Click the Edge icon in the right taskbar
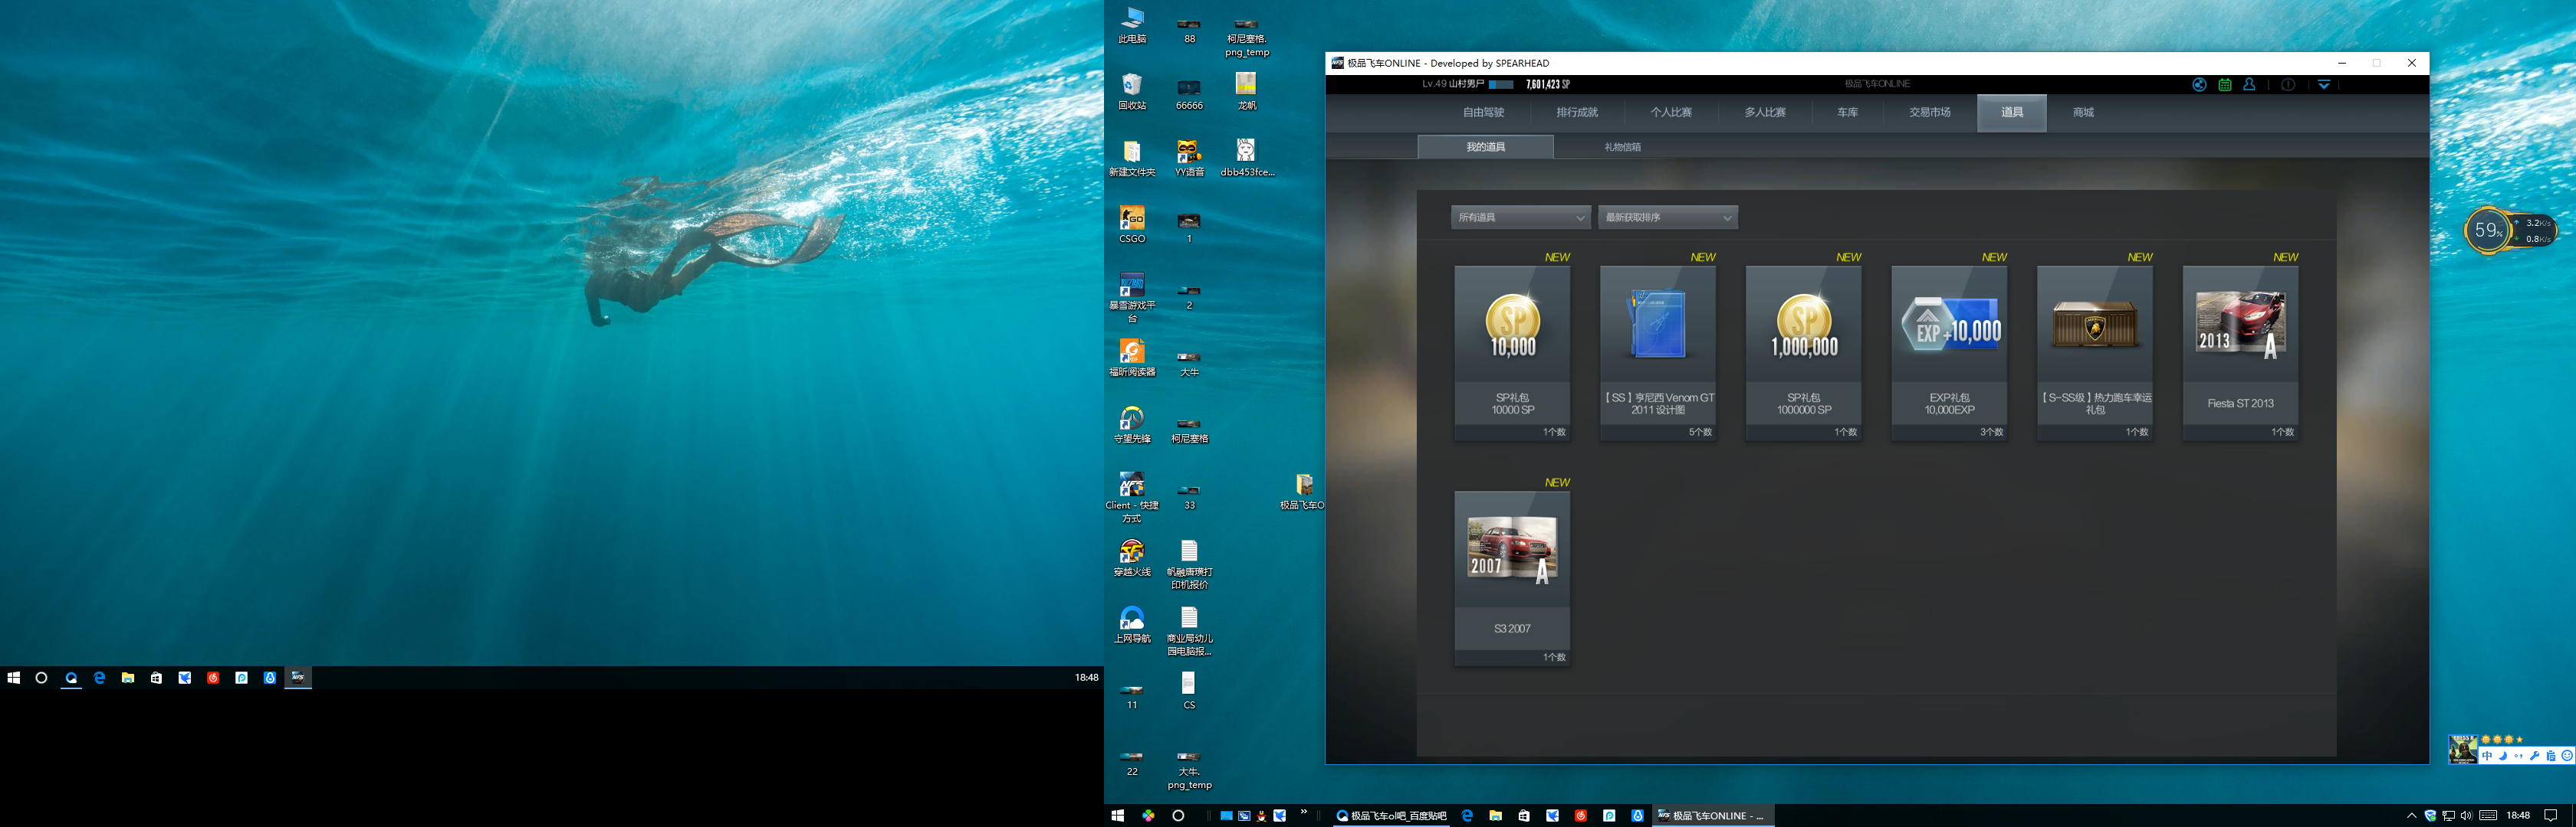 [1467, 816]
